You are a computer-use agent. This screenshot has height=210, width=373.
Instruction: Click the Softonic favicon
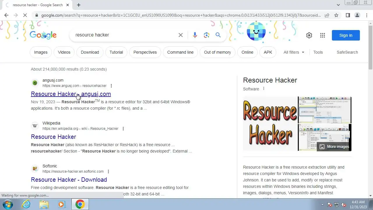(x=35, y=169)
